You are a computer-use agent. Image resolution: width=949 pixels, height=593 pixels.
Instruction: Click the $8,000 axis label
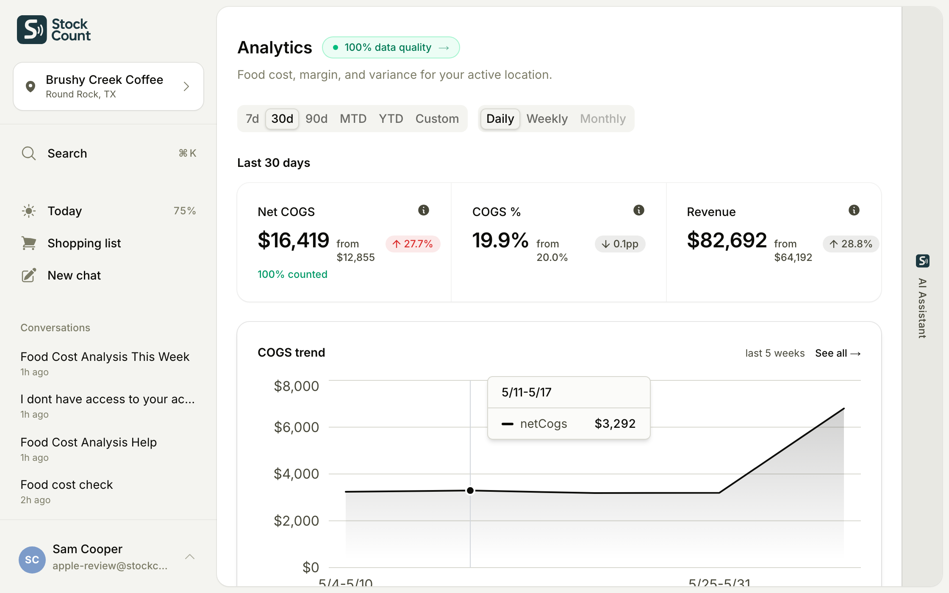pyautogui.click(x=296, y=386)
